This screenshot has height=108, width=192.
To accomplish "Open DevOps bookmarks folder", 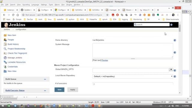I will pyautogui.click(x=28, y=19).
